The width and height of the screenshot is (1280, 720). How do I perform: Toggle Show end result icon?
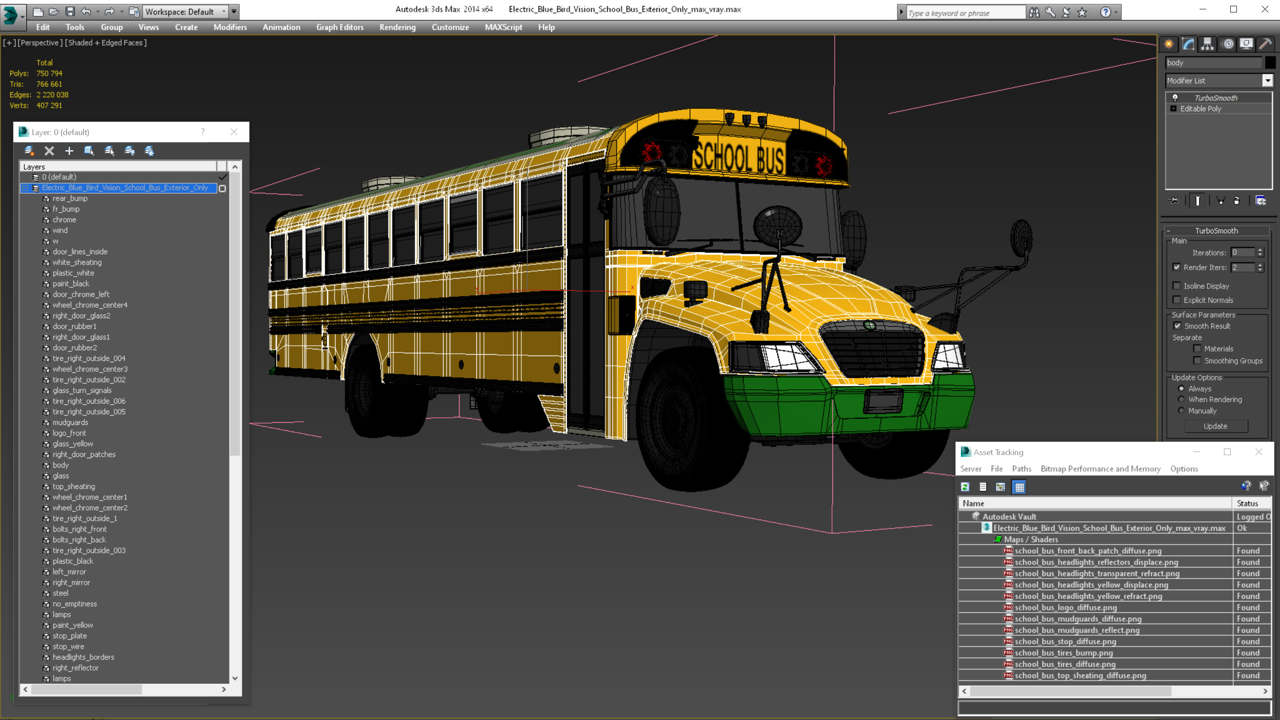click(1197, 201)
